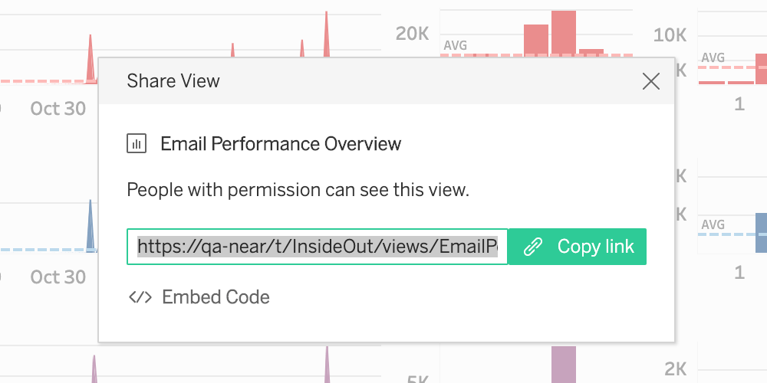
Task: Click the 20K axis label
Action: click(x=412, y=34)
